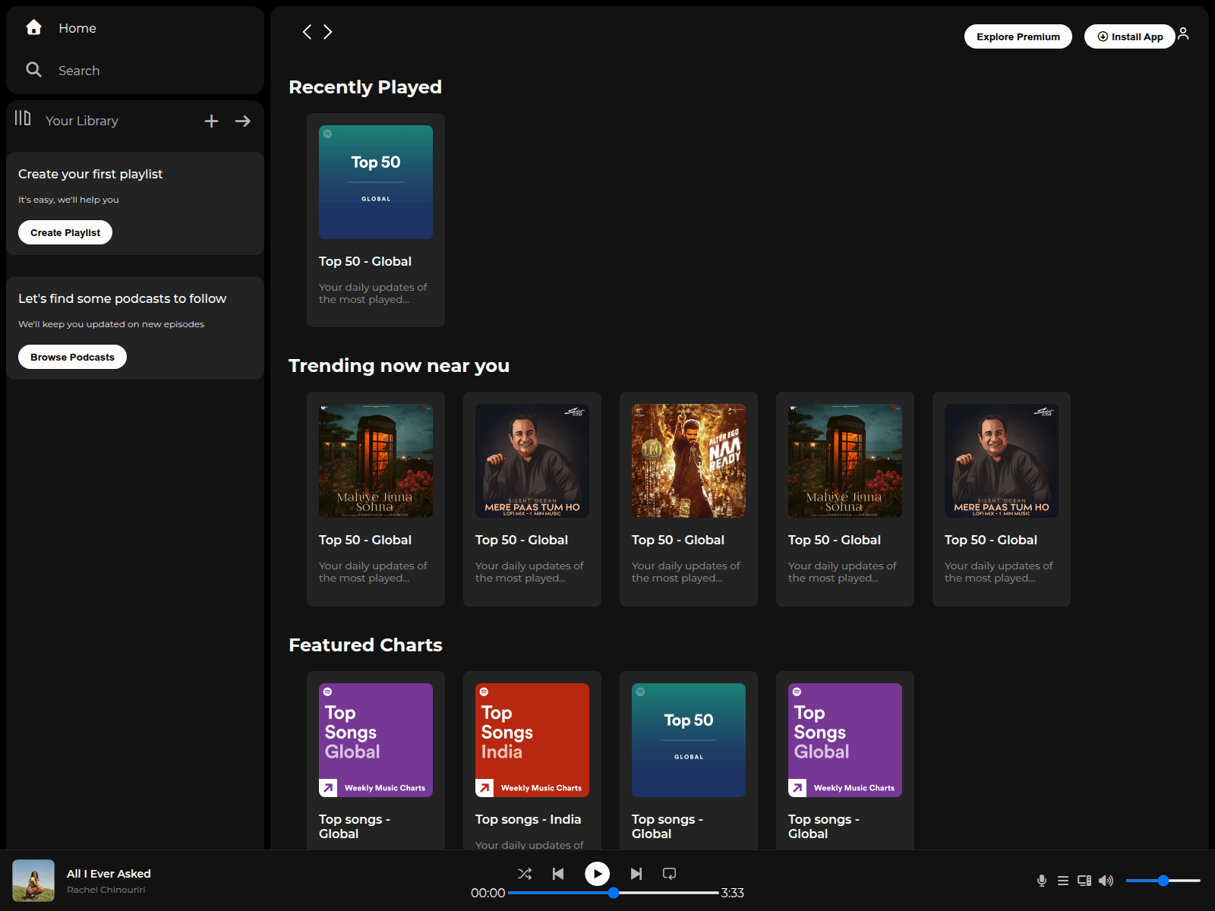The width and height of the screenshot is (1215, 911).
Task: Click the artist name Rachel Chinouriri
Action: pyautogui.click(x=106, y=890)
